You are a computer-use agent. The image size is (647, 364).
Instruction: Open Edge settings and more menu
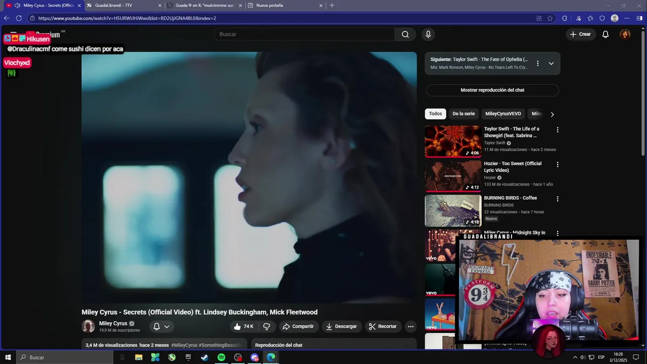[x=627, y=18]
